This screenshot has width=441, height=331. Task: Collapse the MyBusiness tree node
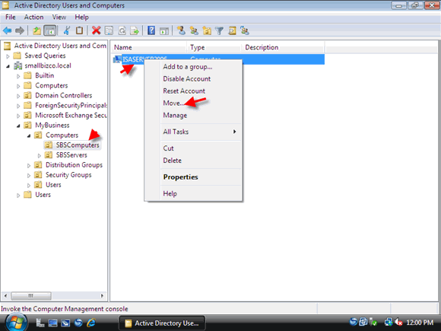(x=18, y=126)
